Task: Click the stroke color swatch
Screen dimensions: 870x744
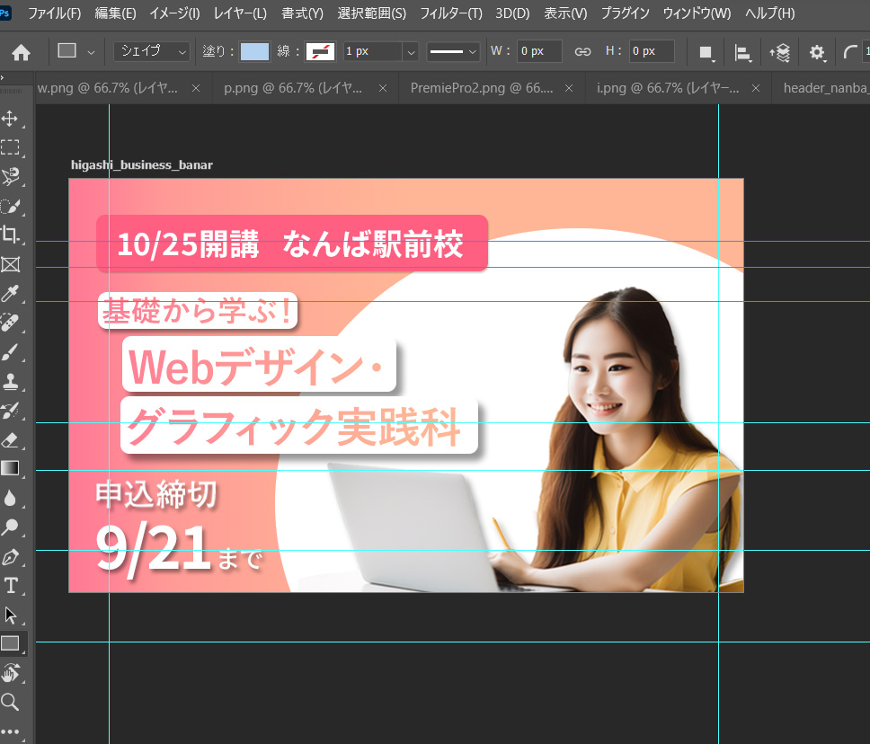Action: click(321, 51)
